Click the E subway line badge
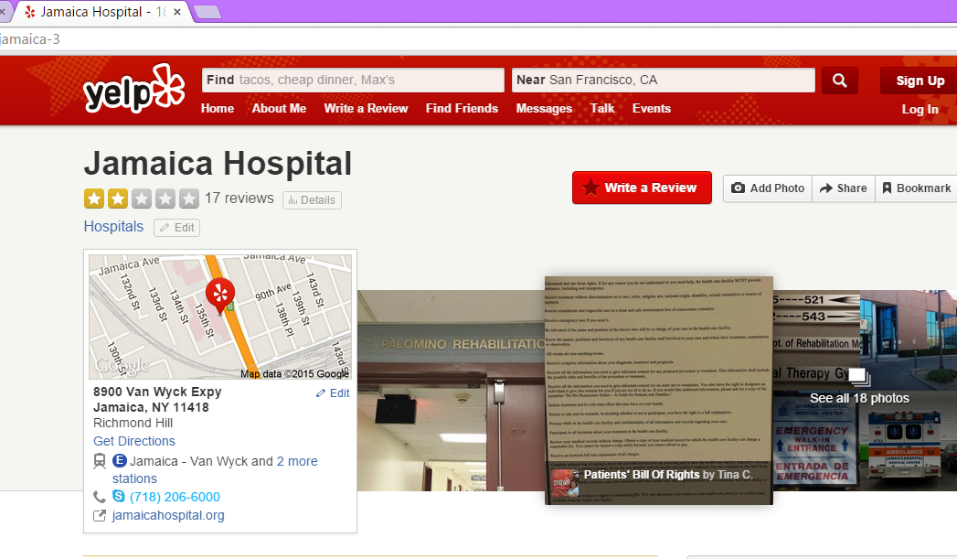The height and width of the screenshot is (559, 957). point(120,460)
